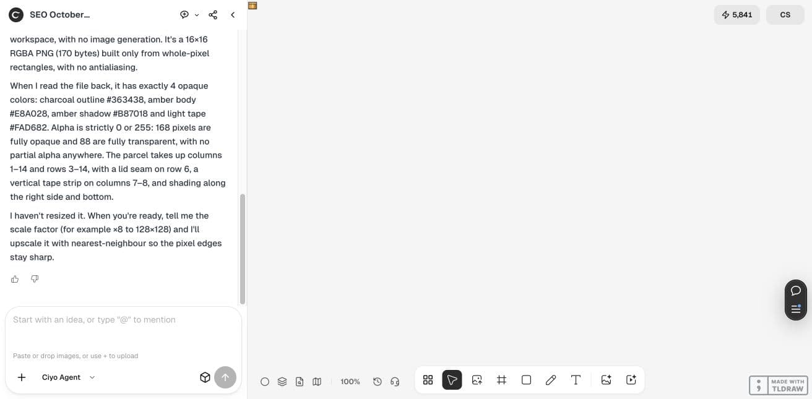The width and height of the screenshot is (812, 399).
Task: Start a new chat with the bubble icon
Action: 184,15
